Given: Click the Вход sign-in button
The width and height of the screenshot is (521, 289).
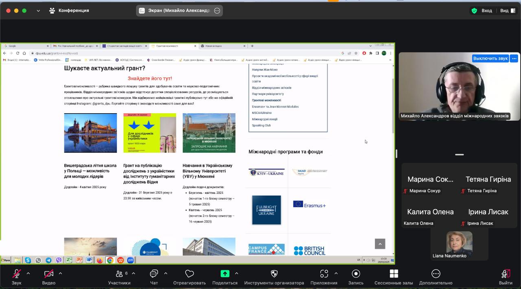Looking at the screenshot, I should 487,11.
